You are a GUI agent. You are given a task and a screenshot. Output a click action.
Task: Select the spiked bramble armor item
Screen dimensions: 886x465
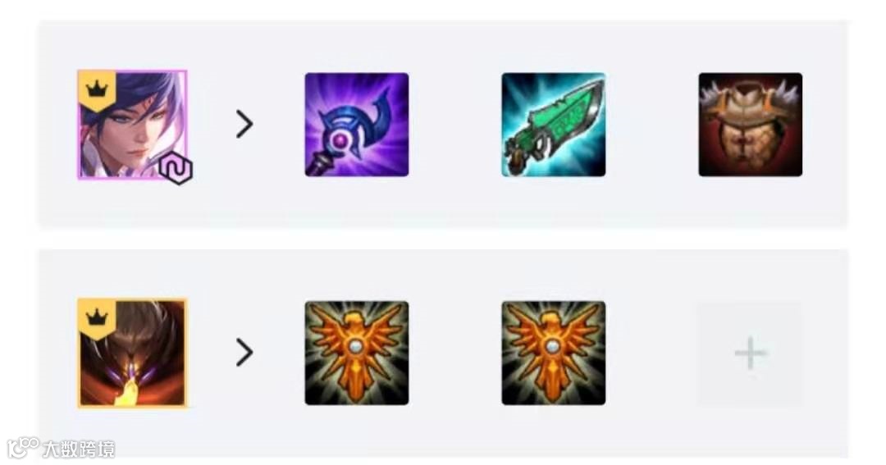(x=750, y=125)
